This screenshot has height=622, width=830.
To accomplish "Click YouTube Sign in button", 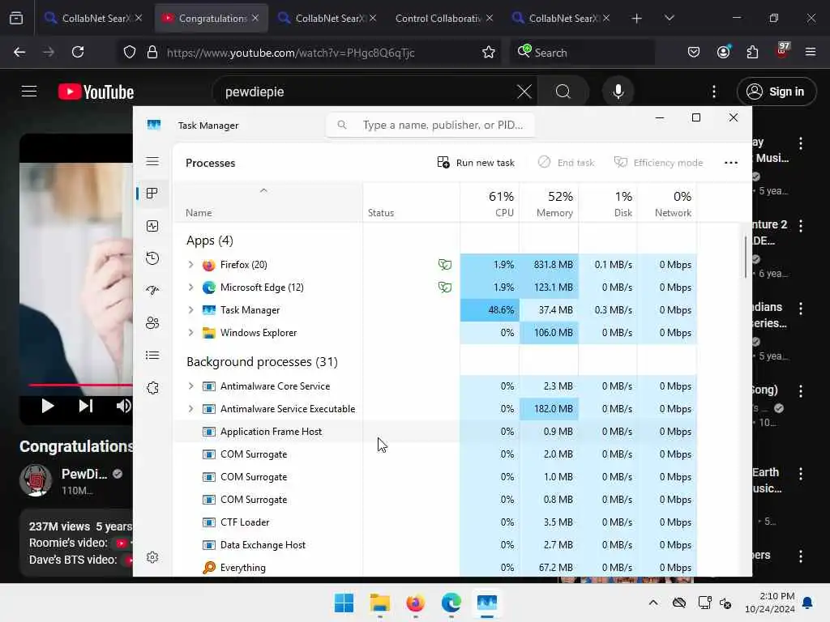I will point(776,92).
